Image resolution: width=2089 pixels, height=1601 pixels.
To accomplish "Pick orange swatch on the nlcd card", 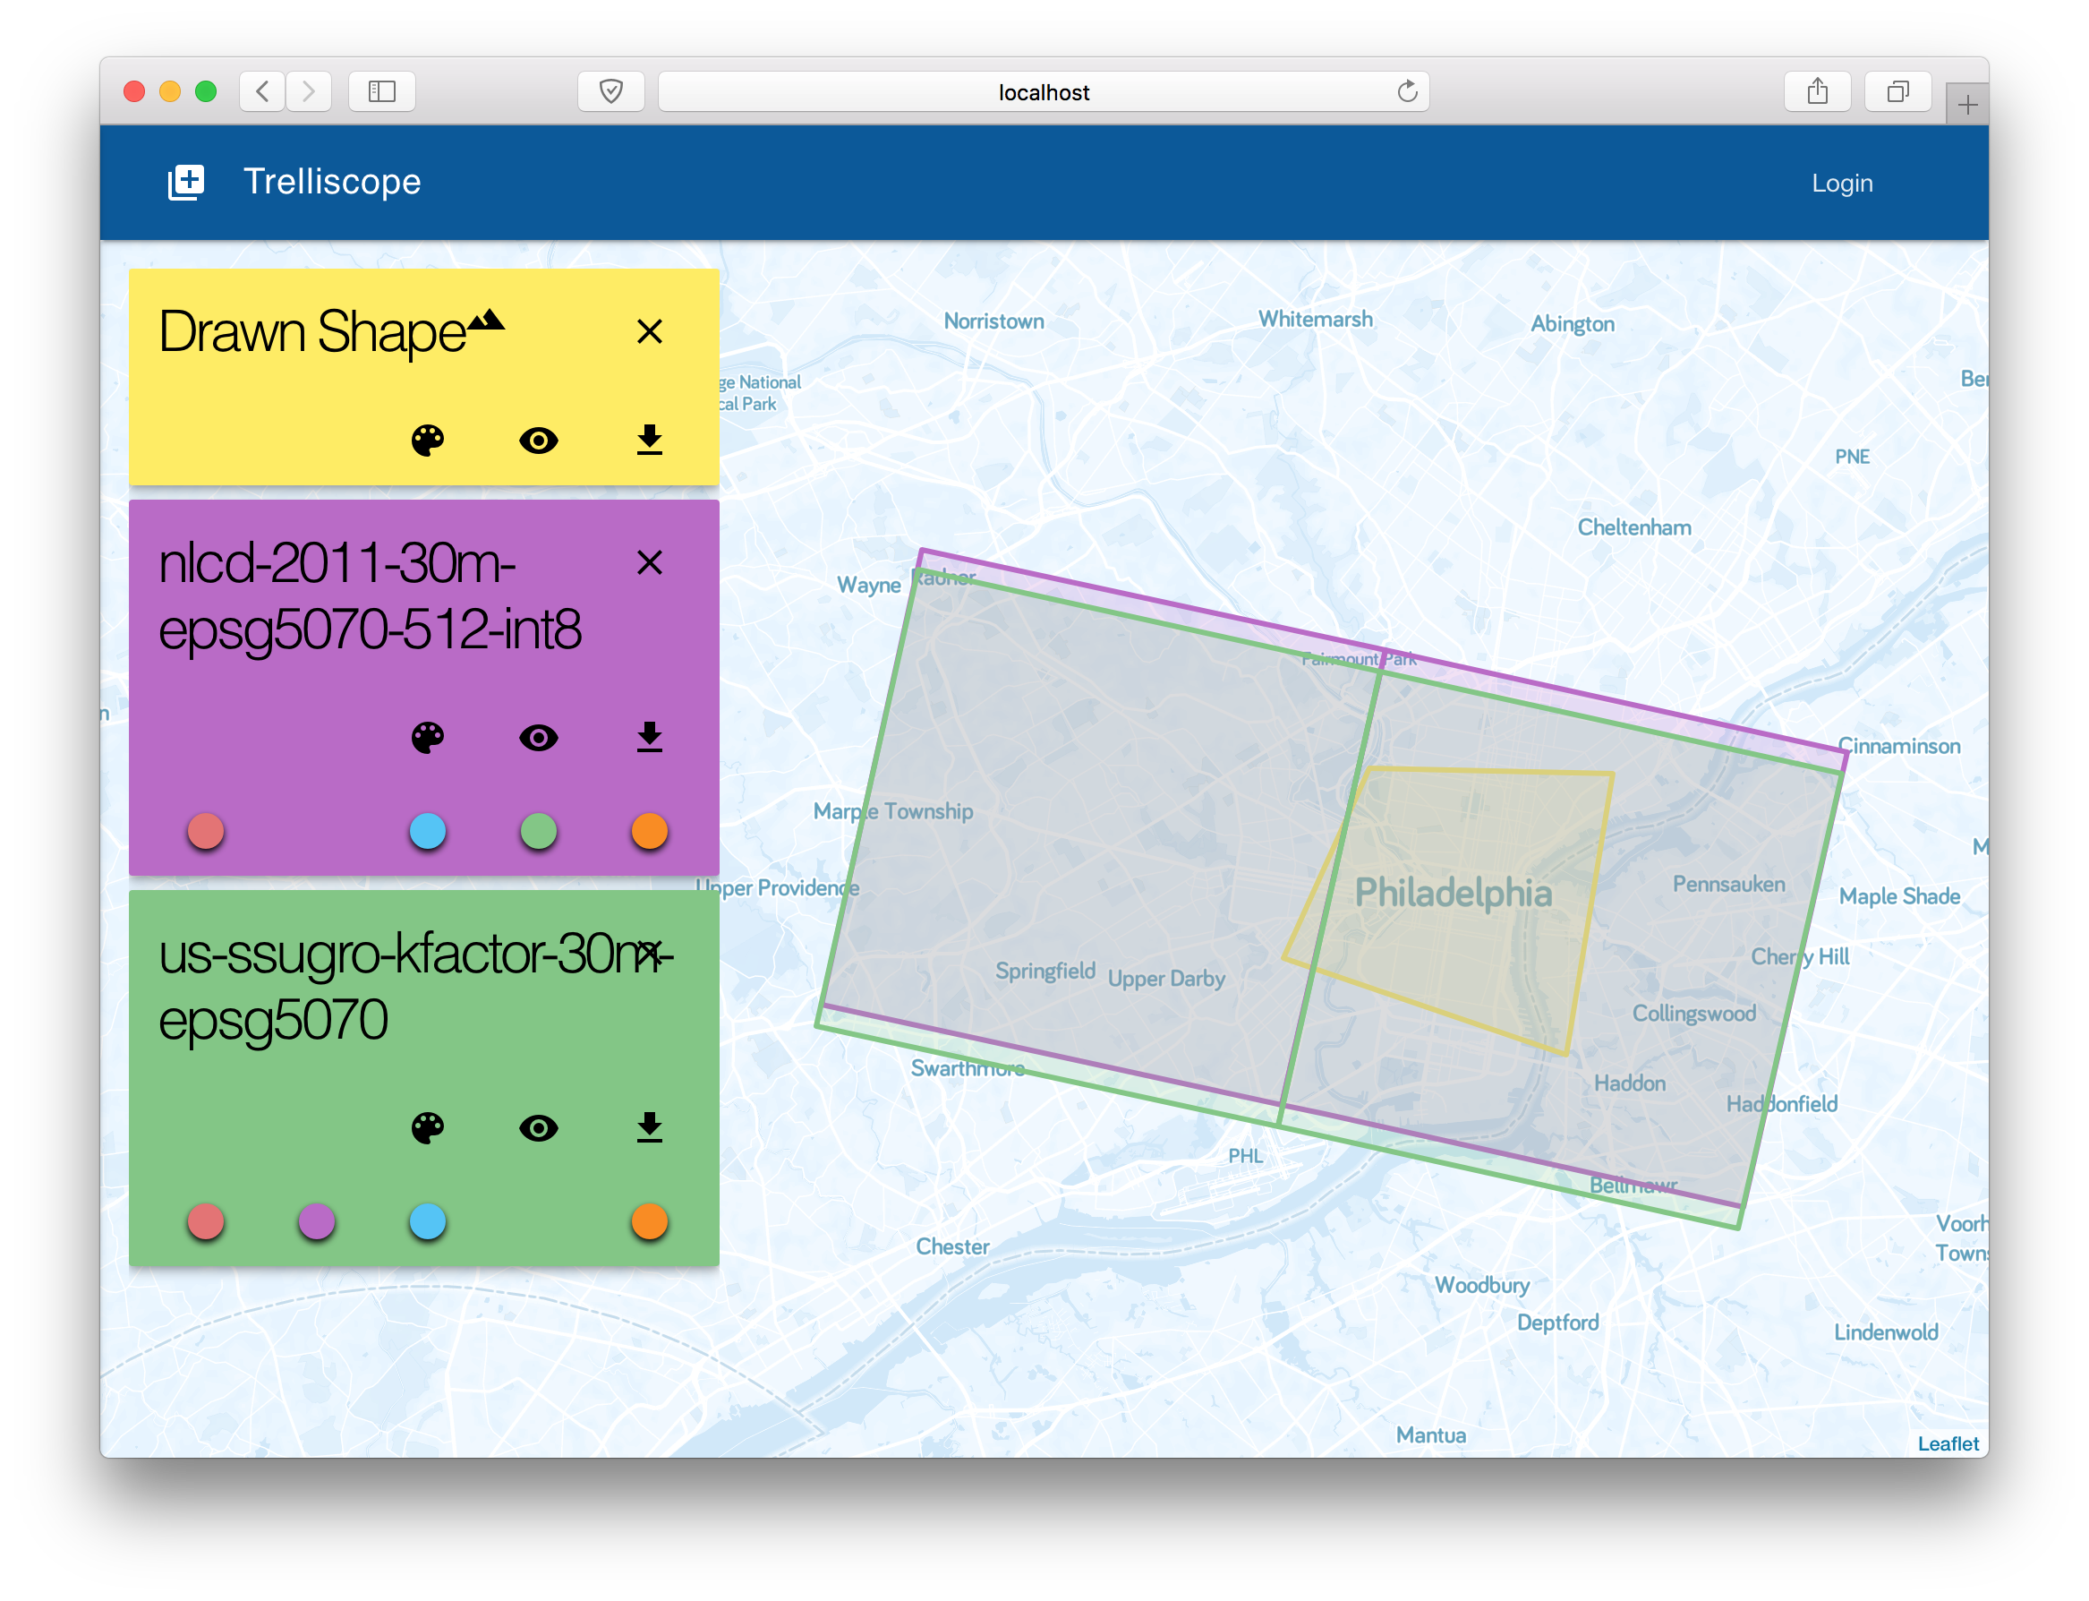I will coord(649,831).
